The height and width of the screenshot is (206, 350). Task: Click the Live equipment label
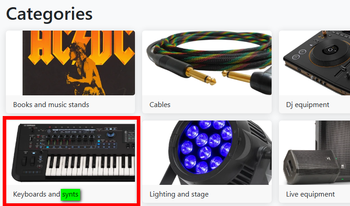[x=310, y=194]
